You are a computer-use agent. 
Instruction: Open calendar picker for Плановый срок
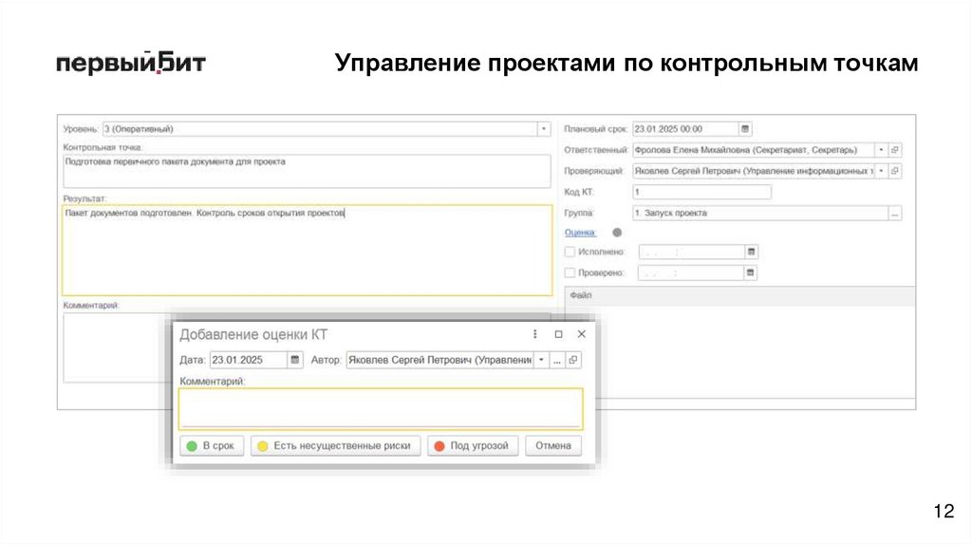tap(745, 129)
